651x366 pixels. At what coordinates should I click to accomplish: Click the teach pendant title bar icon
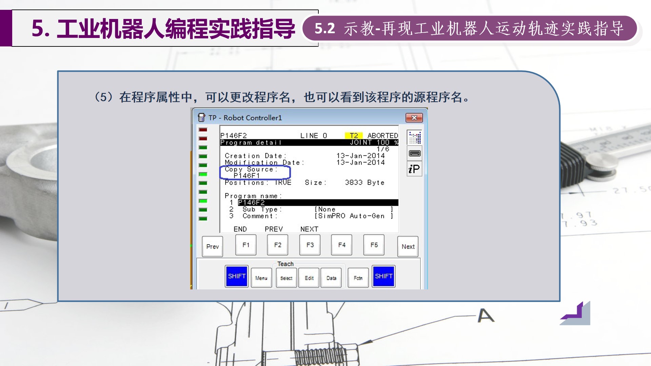click(201, 118)
